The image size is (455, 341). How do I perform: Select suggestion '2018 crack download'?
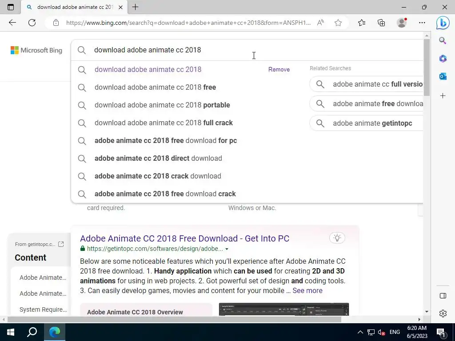coord(158,176)
